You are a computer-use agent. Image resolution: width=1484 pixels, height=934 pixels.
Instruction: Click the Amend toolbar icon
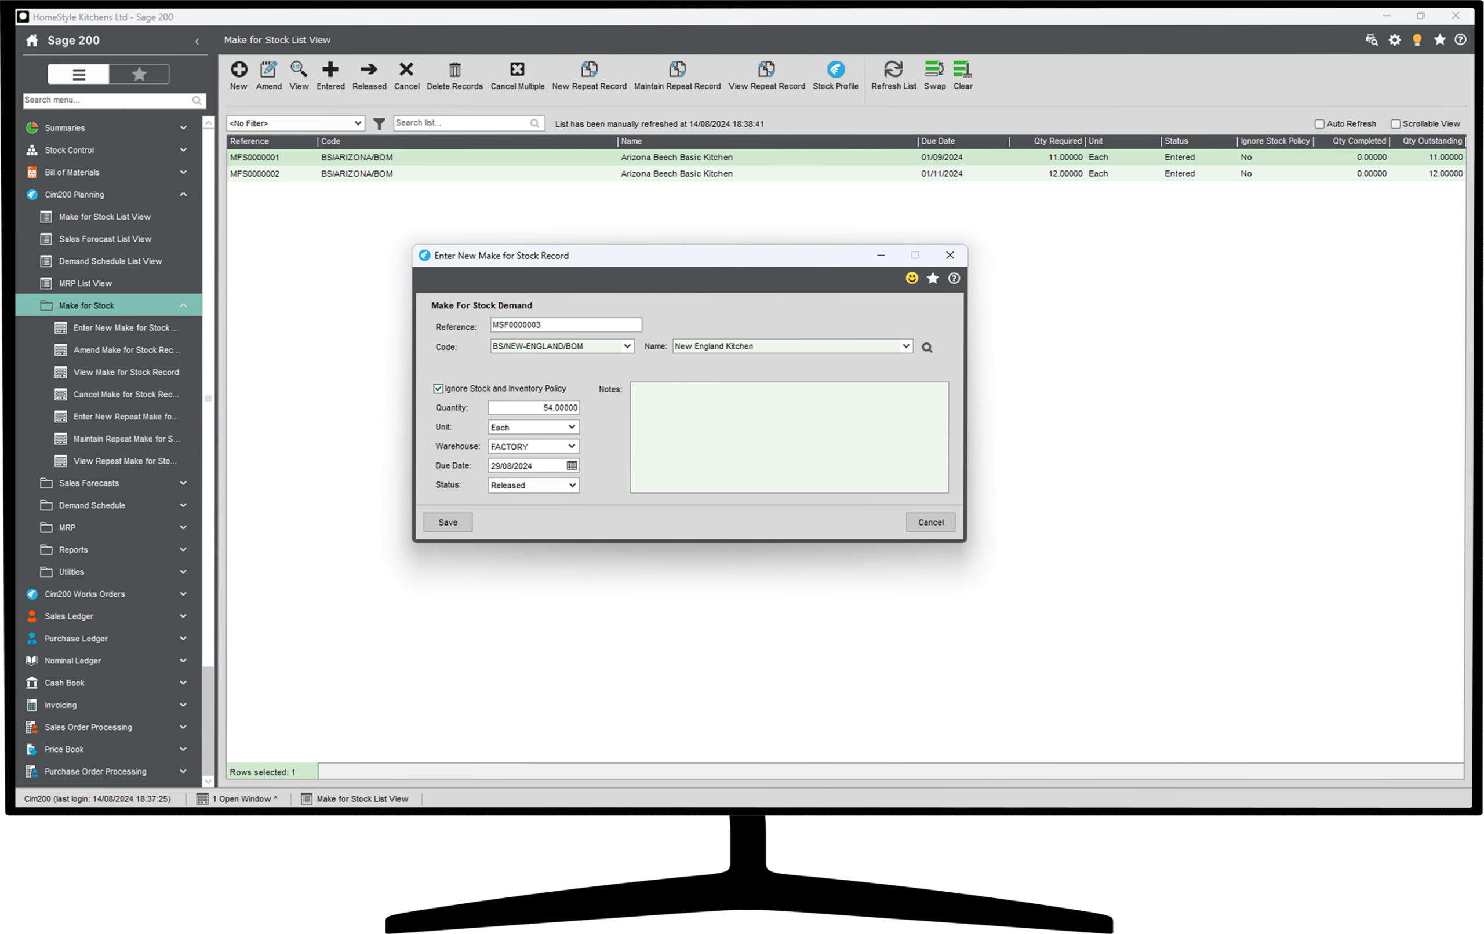[x=269, y=70]
